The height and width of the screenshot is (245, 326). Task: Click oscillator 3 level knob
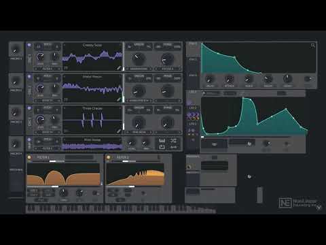pyautogui.click(x=40, y=120)
